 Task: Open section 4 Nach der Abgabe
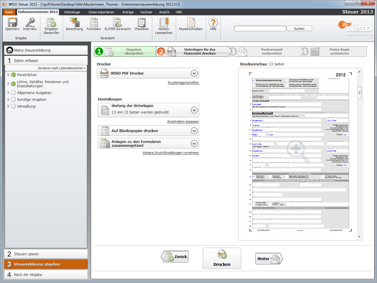click(x=46, y=275)
